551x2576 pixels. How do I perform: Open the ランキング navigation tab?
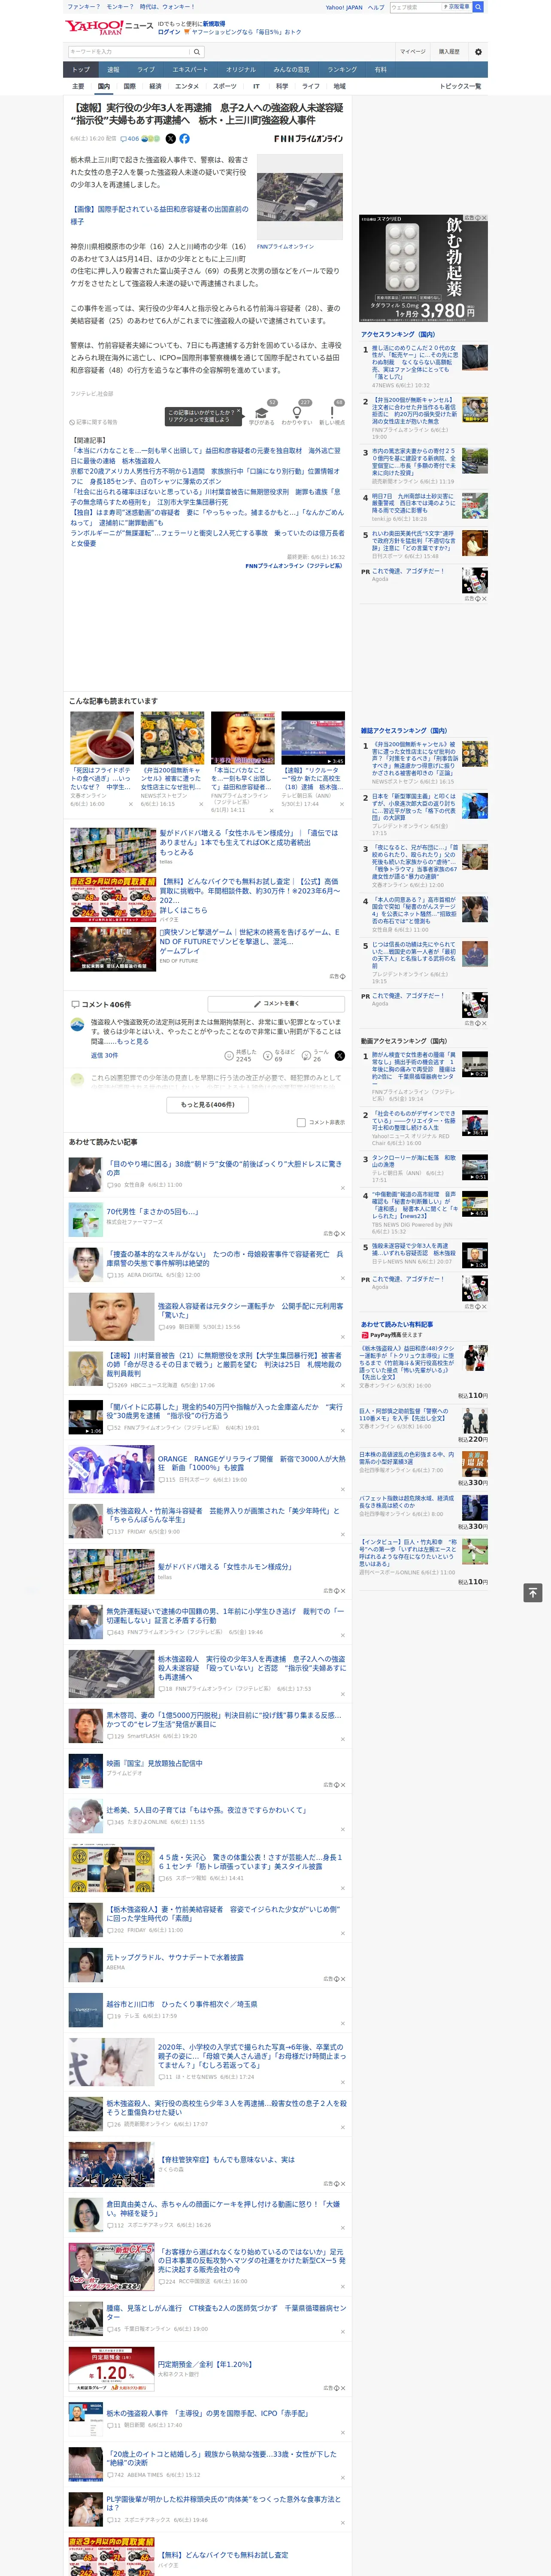pos(342,70)
